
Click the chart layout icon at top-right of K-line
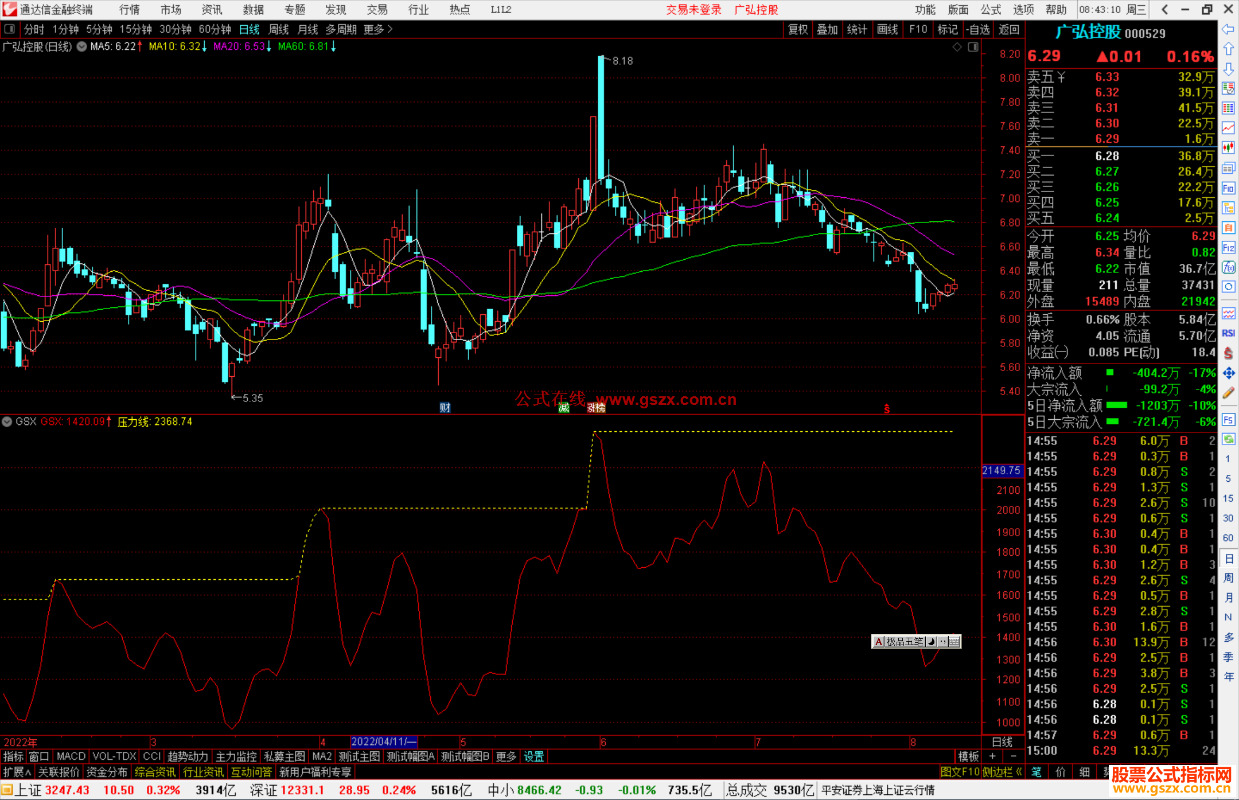[973, 47]
